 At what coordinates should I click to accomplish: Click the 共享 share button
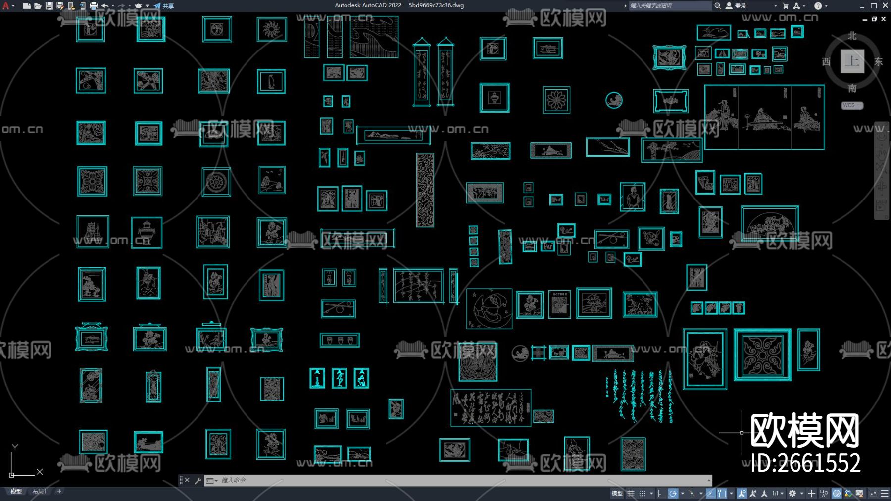[164, 6]
